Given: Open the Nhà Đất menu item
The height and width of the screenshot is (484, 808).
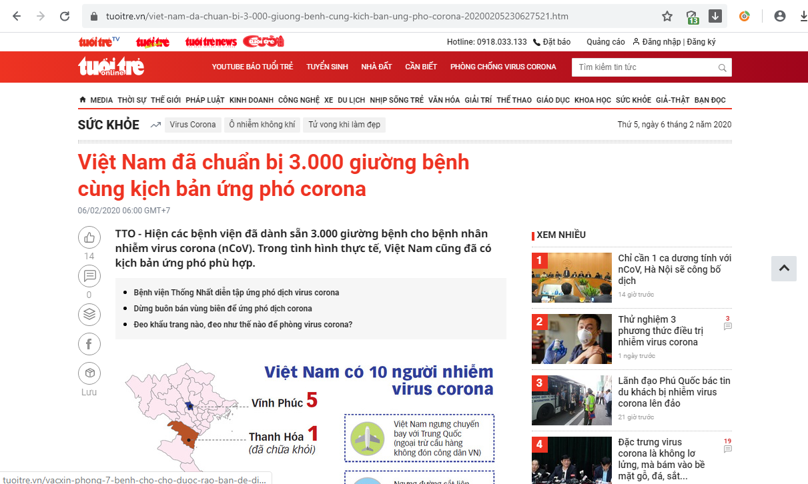Looking at the screenshot, I should tap(376, 67).
